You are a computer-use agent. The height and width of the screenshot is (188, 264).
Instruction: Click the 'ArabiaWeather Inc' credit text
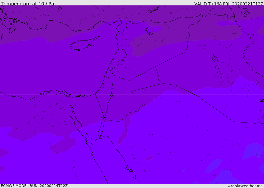(245, 186)
